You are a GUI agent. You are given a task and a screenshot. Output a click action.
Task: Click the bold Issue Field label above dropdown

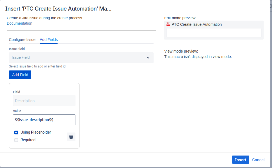coord(17,49)
